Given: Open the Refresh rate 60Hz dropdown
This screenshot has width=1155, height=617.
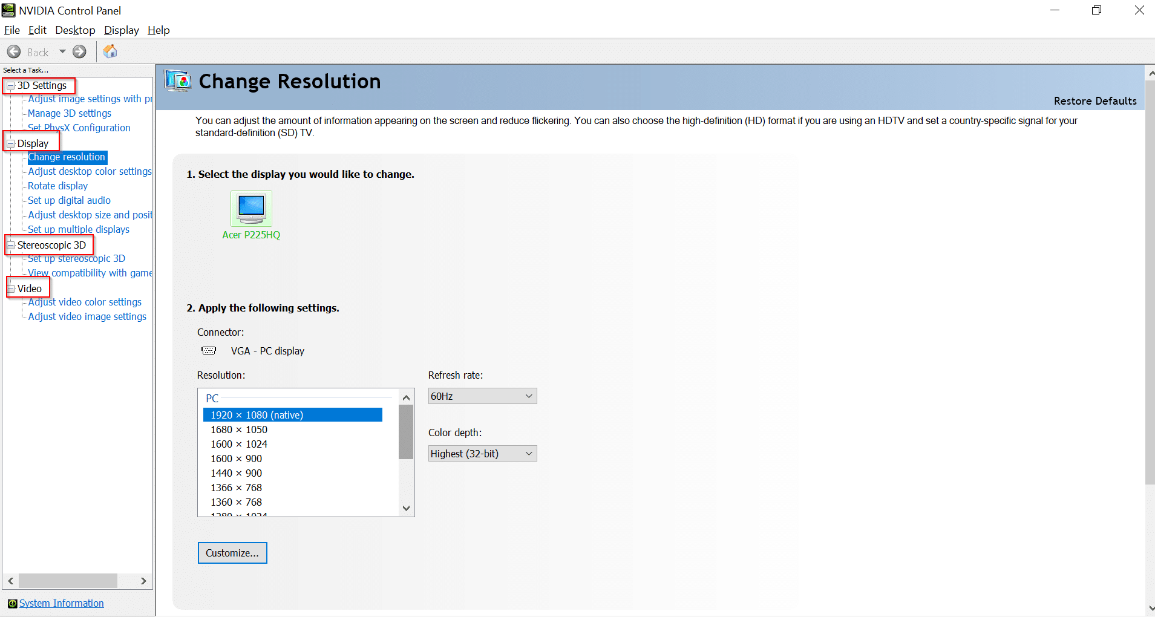Looking at the screenshot, I should tap(482, 396).
